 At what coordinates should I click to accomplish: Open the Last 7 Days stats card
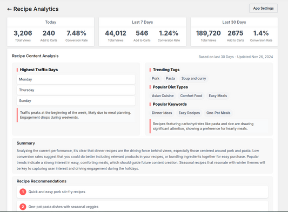[142, 32]
